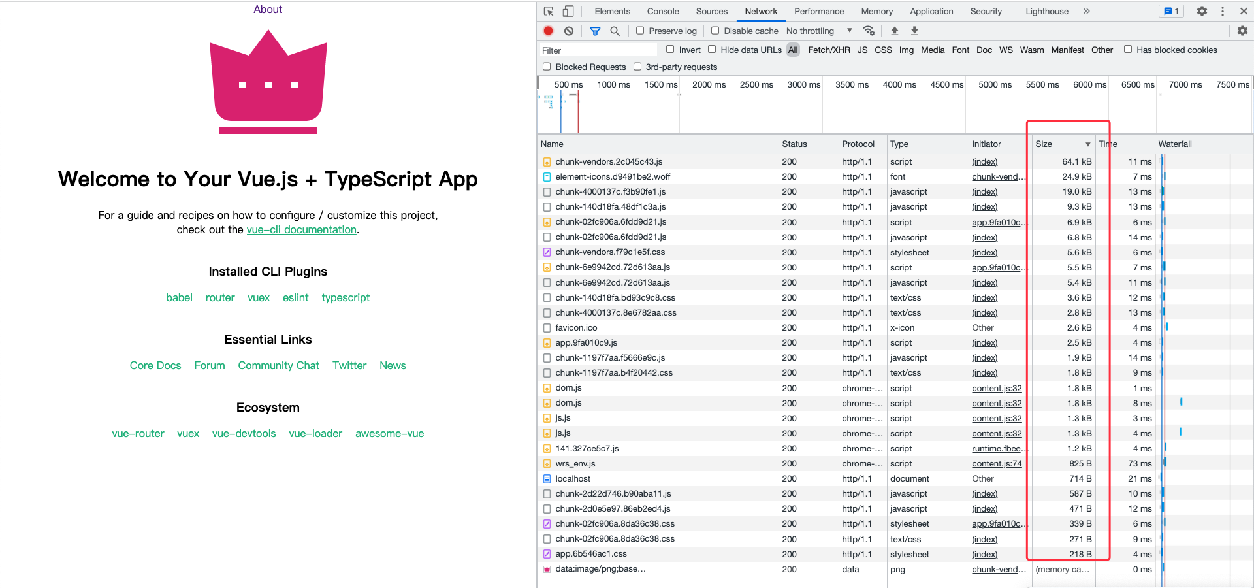Click the Size column sort arrow
This screenshot has width=1254, height=588.
[x=1088, y=144]
